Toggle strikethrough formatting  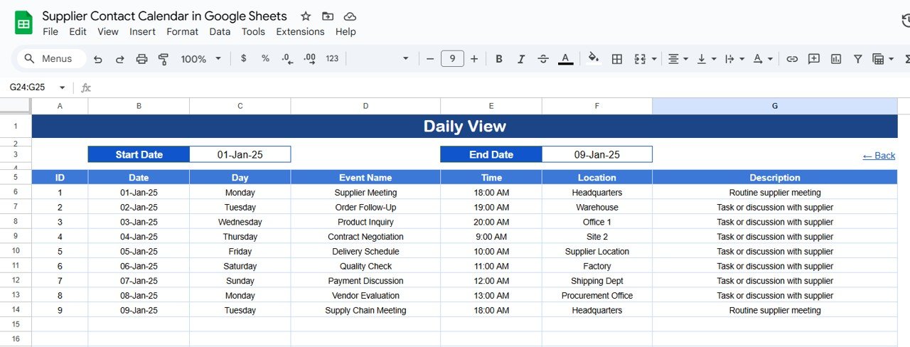click(543, 59)
